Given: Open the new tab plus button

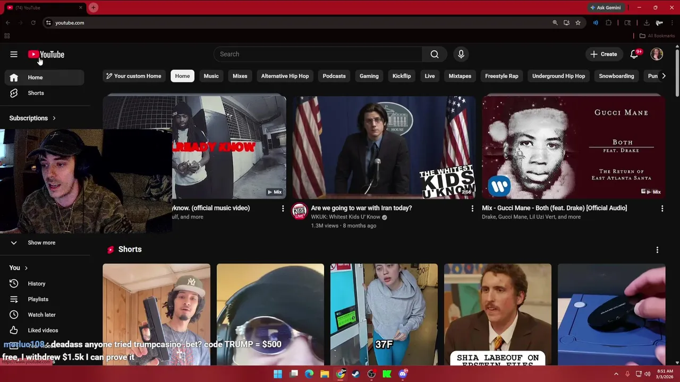Looking at the screenshot, I should [x=93, y=7].
